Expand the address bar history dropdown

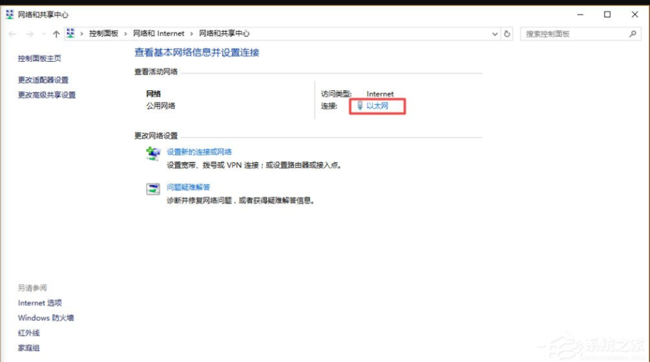(494, 34)
